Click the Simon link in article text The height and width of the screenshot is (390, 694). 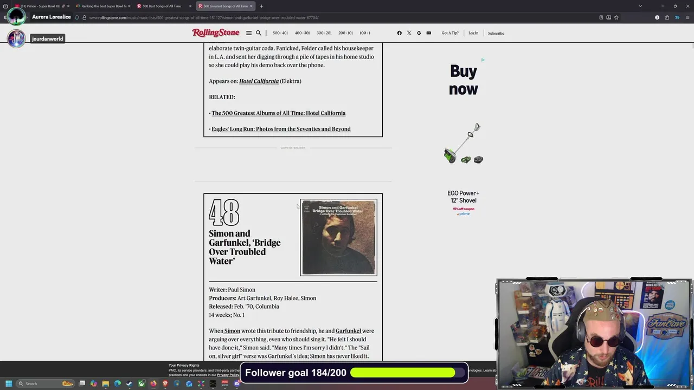pyautogui.click(x=232, y=331)
